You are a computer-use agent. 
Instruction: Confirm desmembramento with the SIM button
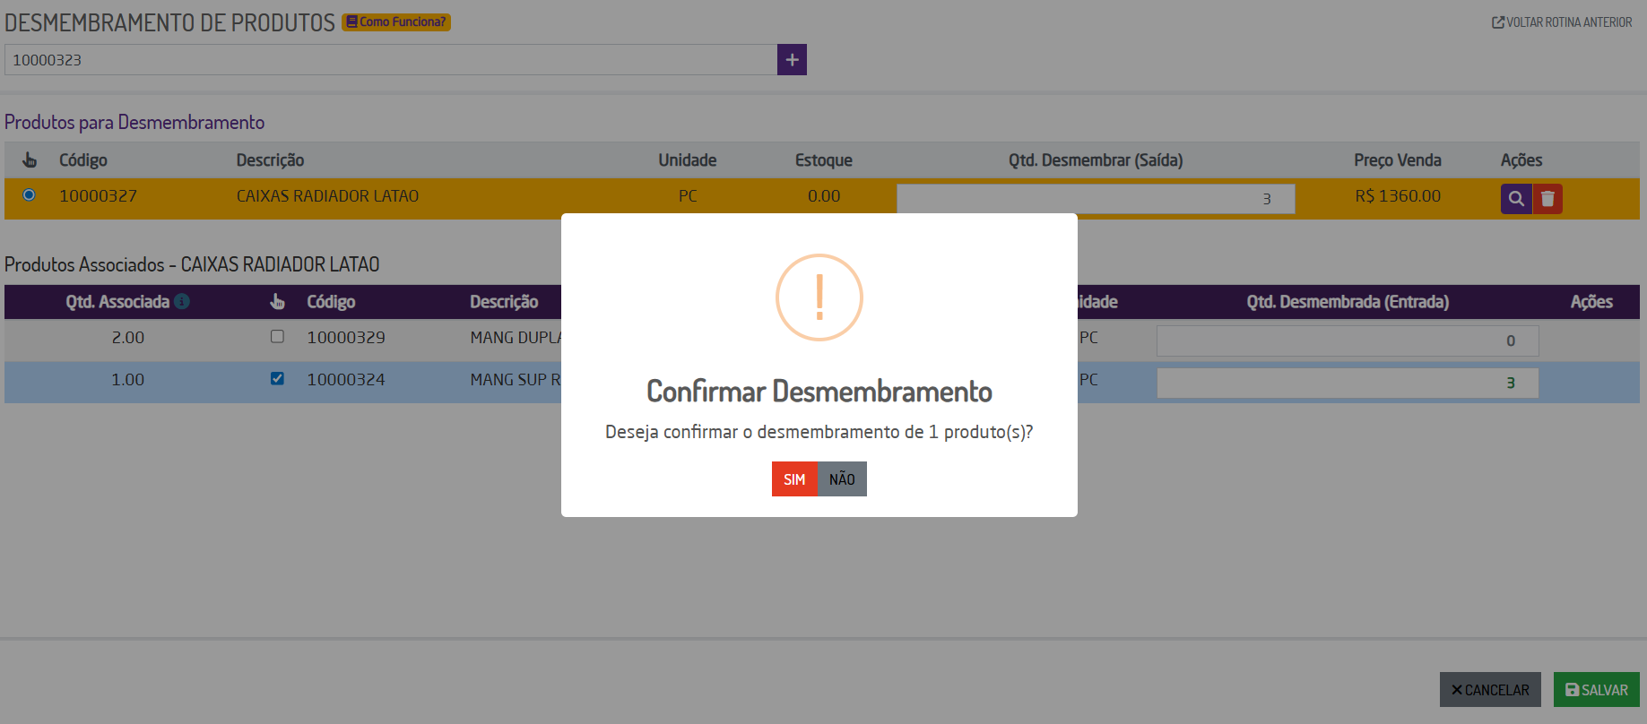point(794,479)
